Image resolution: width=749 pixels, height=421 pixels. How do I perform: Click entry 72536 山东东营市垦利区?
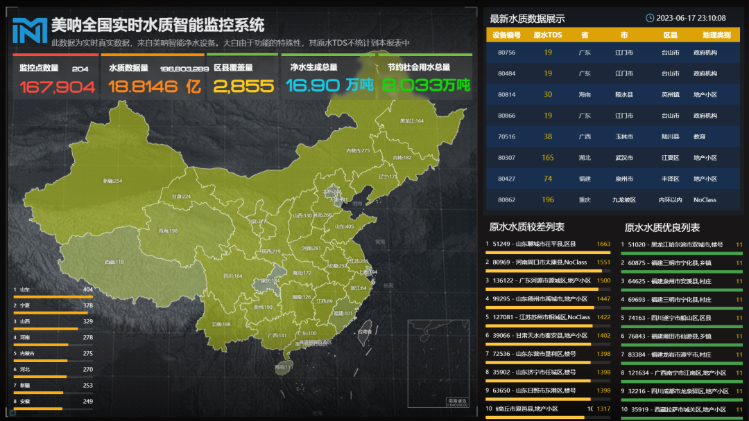click(x=548, y=356)
